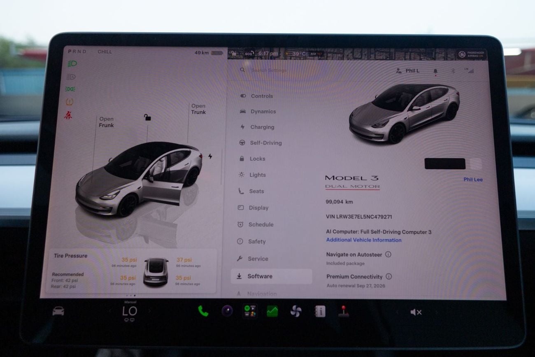Open the Phone app in the dock
535x357 pixels.
203,311
